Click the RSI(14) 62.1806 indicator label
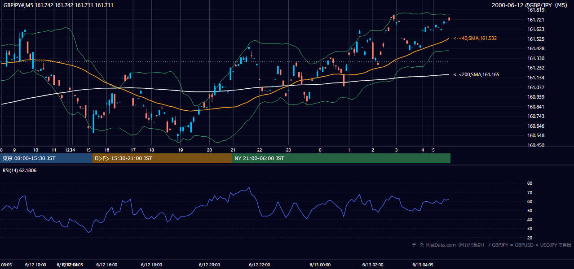This screenshot has width=574, height=269. tap(20, 170)
